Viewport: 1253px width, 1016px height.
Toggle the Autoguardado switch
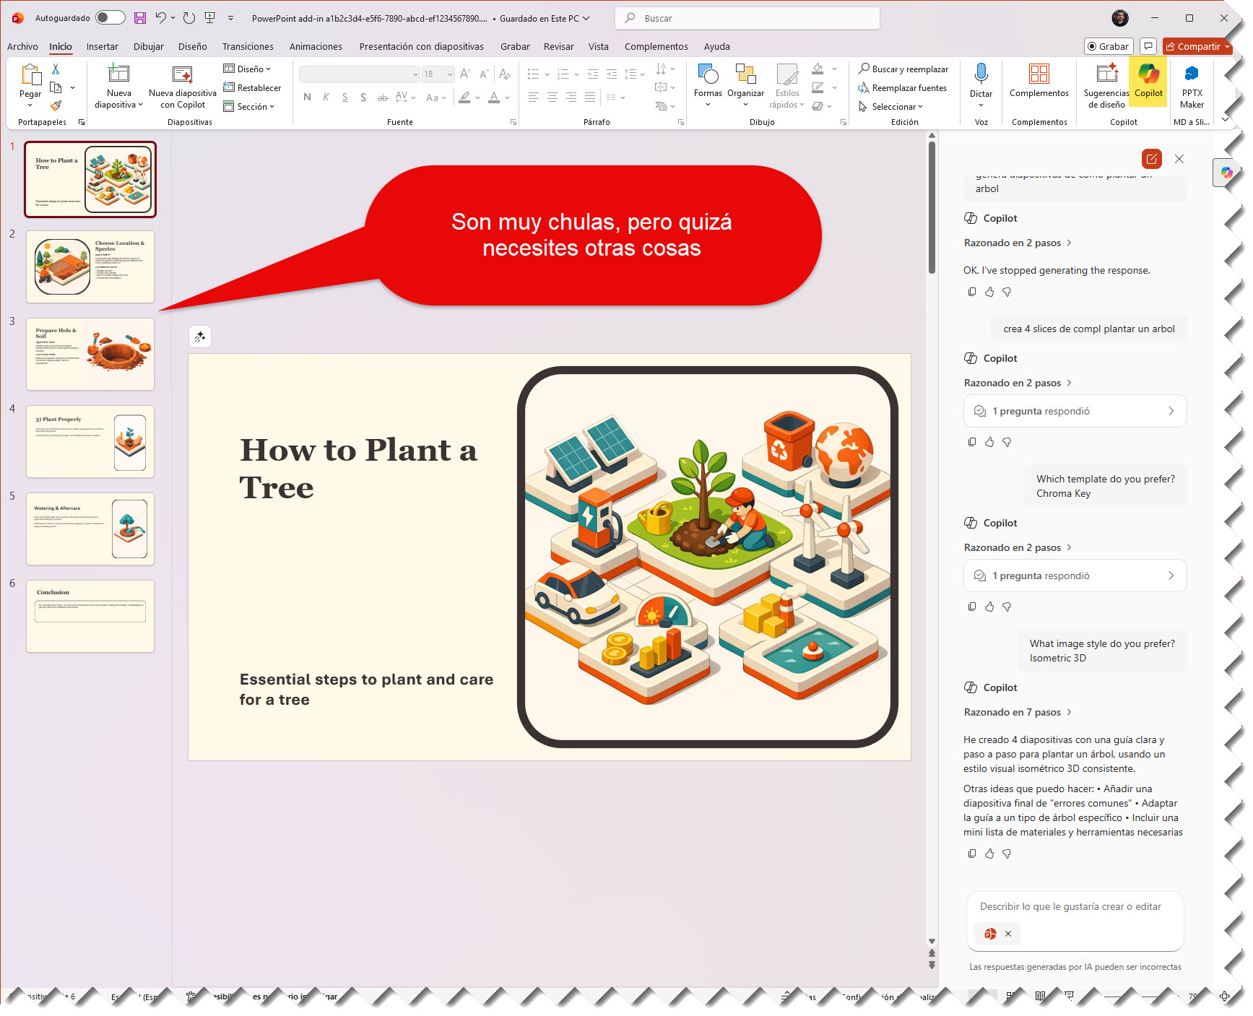(110, 18)
